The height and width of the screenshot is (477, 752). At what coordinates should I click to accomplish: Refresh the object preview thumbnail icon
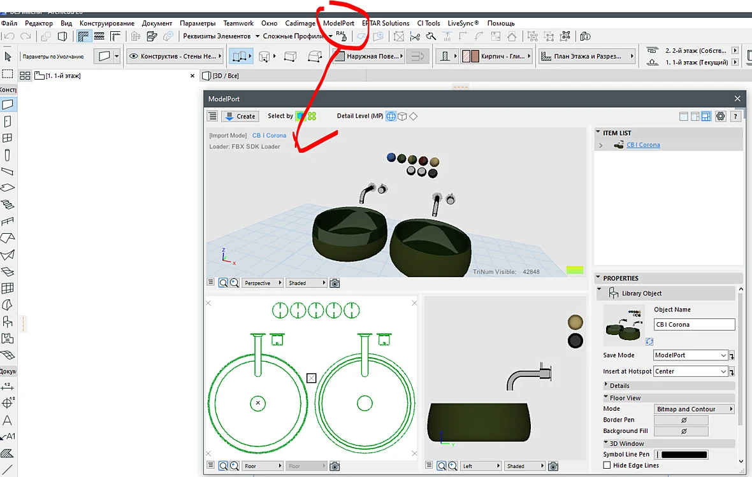pos(649,341)
